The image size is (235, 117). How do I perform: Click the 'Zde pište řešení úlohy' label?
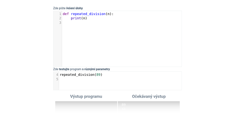[x=68, y=8]
